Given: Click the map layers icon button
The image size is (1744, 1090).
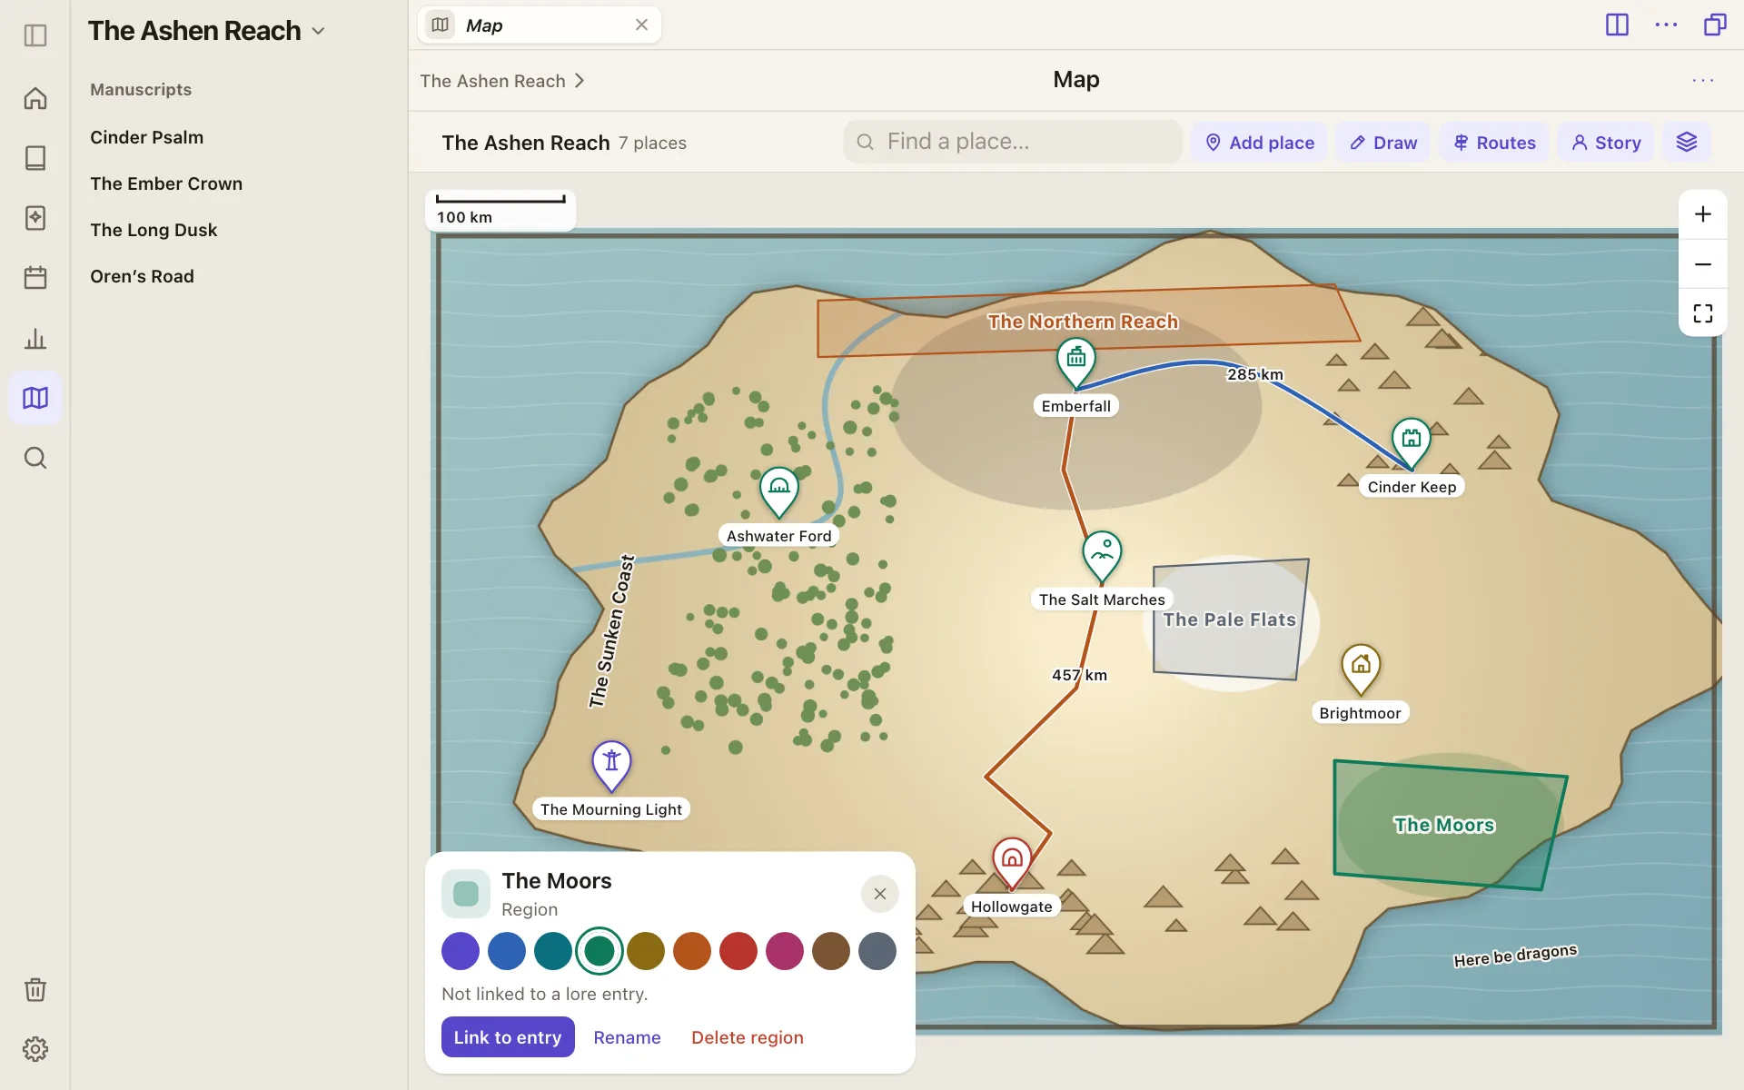Looking at the screenshot, I should tap(1687, 143).
